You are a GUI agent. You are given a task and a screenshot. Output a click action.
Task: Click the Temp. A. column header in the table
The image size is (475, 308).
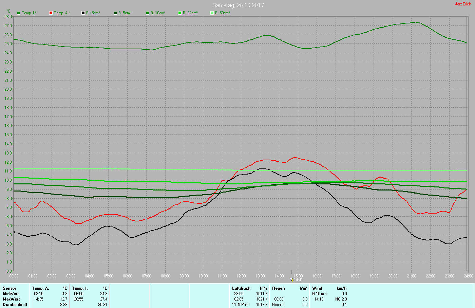tap(41, 288)
